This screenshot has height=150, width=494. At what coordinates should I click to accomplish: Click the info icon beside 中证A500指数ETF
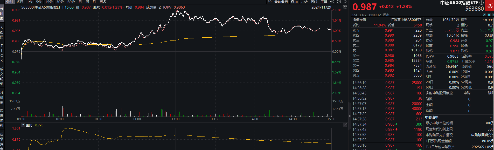point(482,3)
